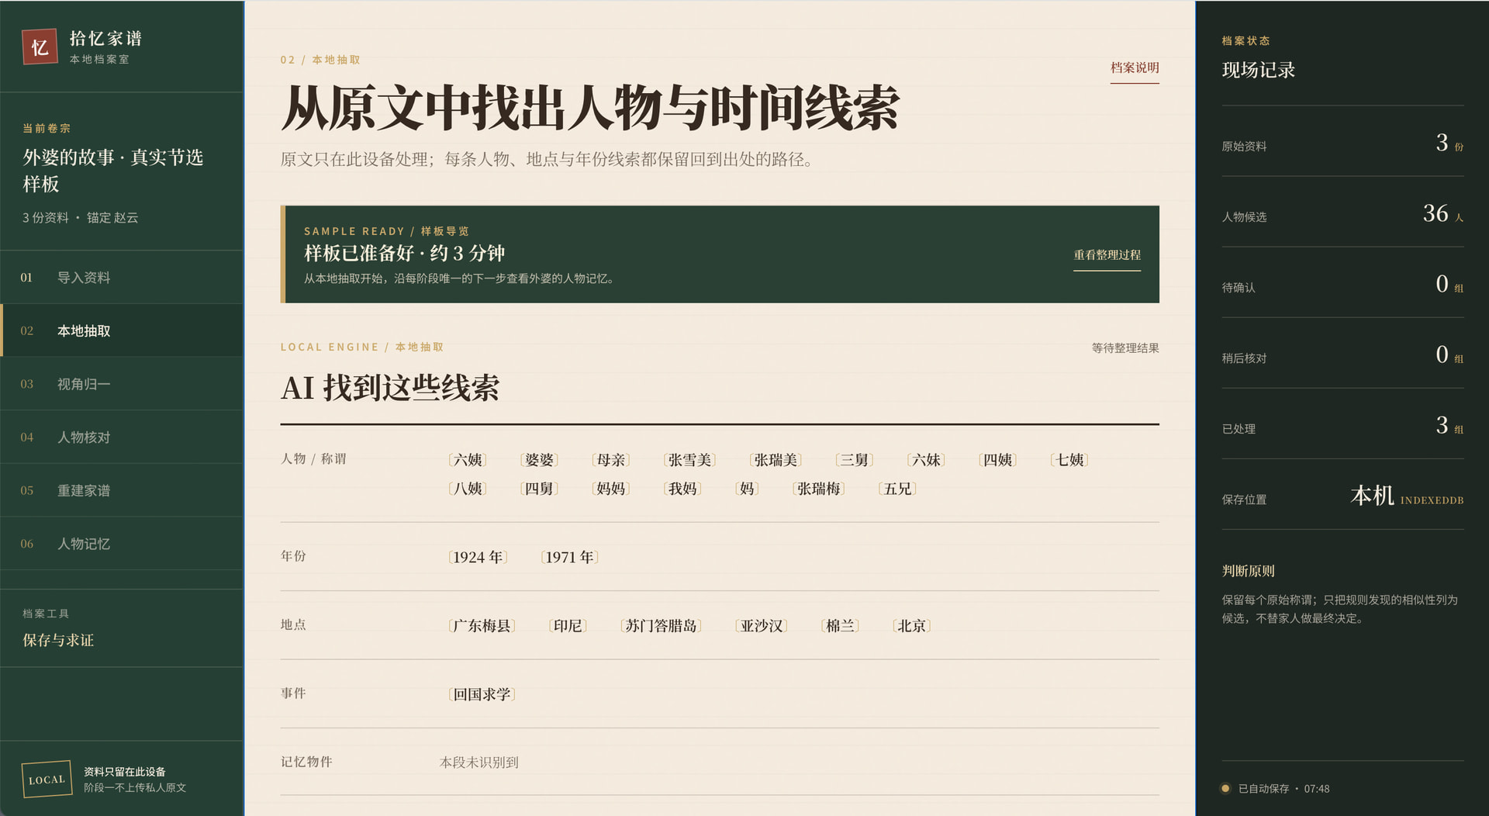1489x816 pixels.
Task: Click 重看整理过程 link
Action: (x=1107, y=255)
